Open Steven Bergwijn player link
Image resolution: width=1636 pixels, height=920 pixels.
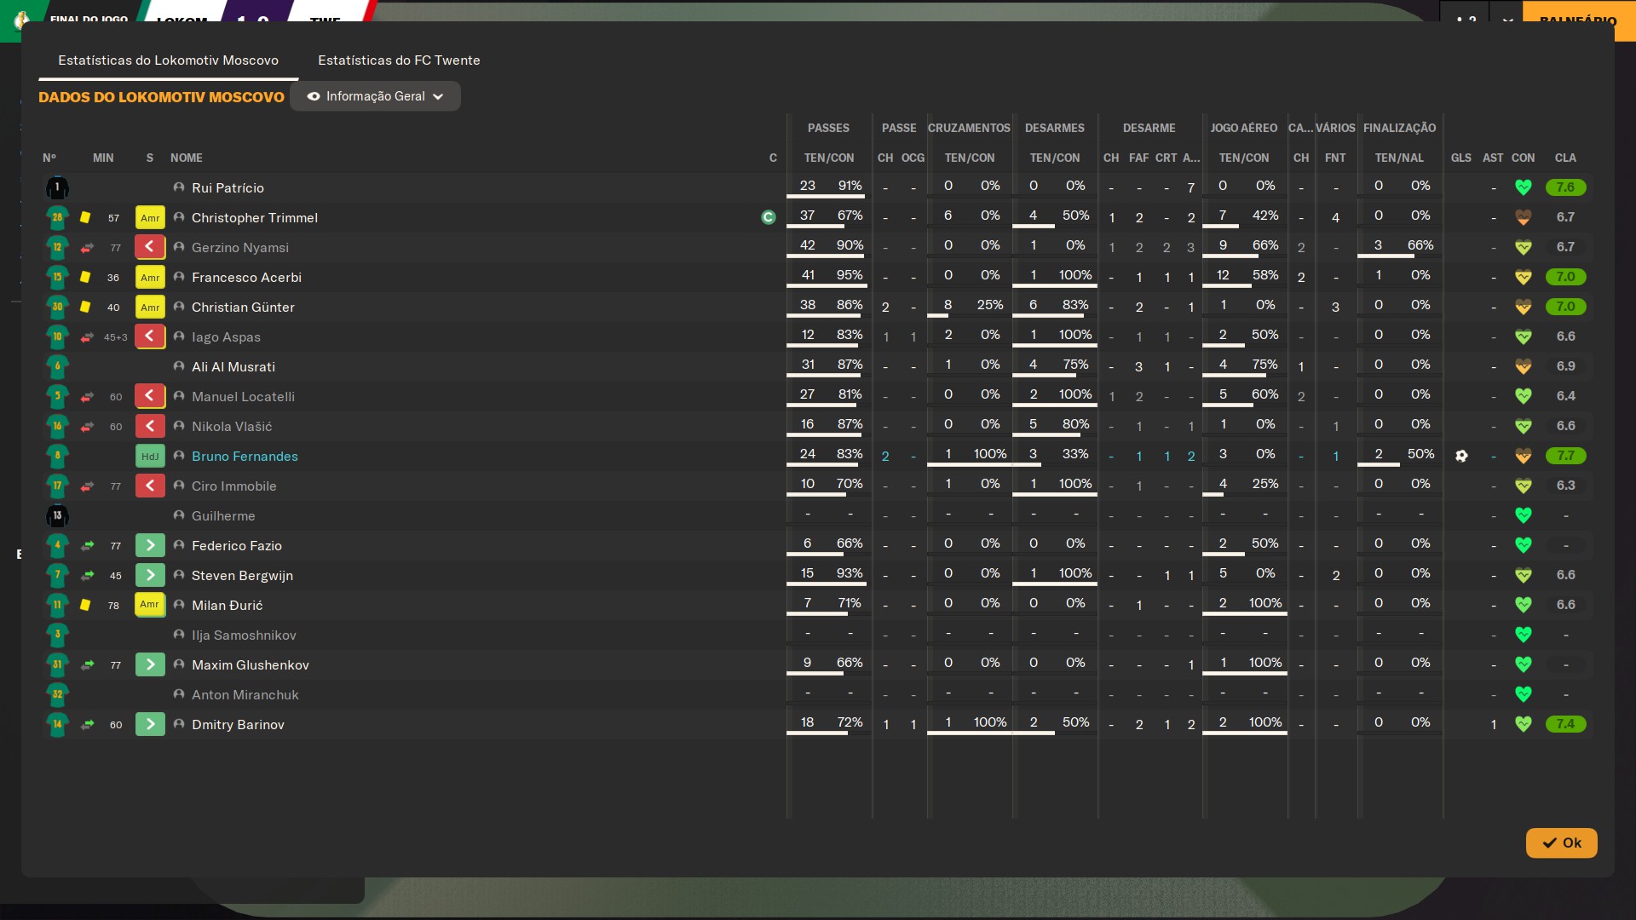[x=242, y=576]
